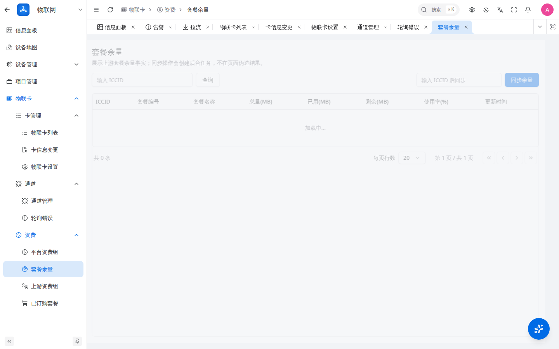Viewport: 559px width, 349px height.
Task: Collapse the 通道 submenu chevron
Action: coord(76,184)
